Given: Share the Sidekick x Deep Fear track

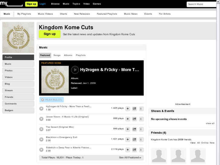Looking at the screenshot, I should pos(134,150).
